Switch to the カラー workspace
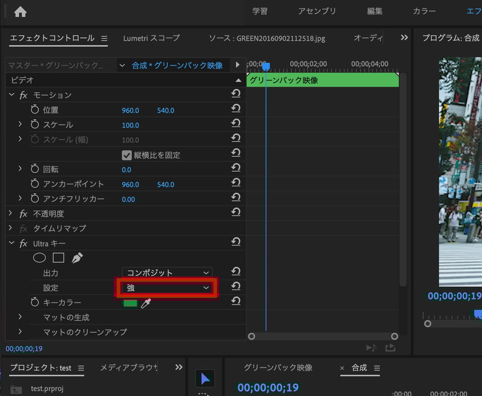The image size is (482, 396). [x=424, y=11]
